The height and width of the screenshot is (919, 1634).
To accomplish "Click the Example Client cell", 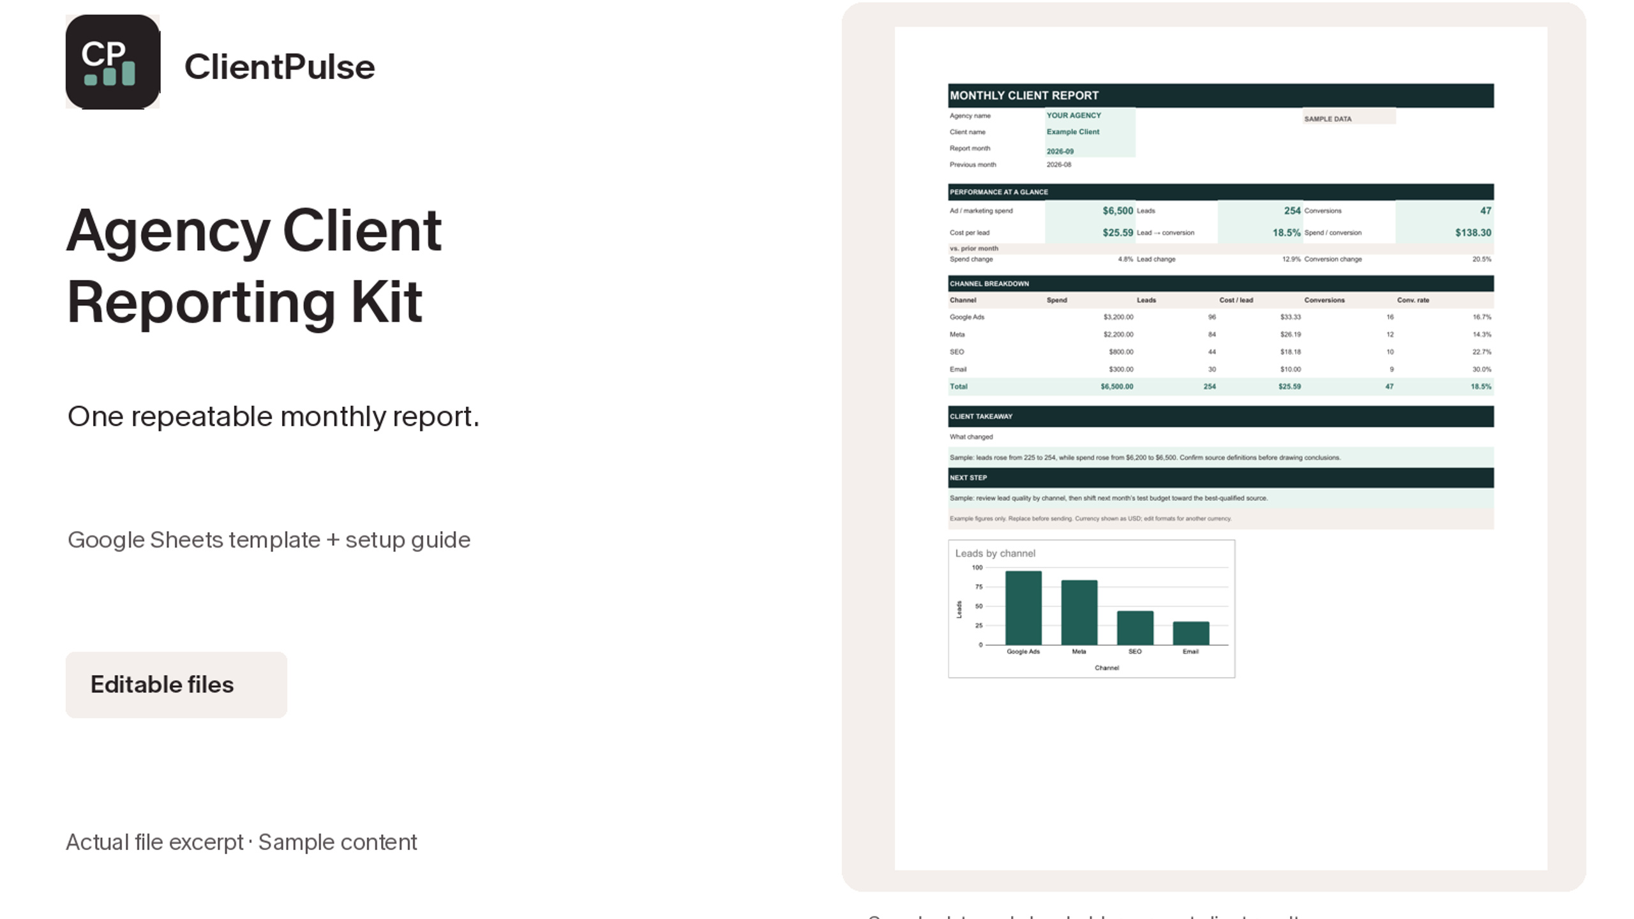I will (x=1090, y=132).
